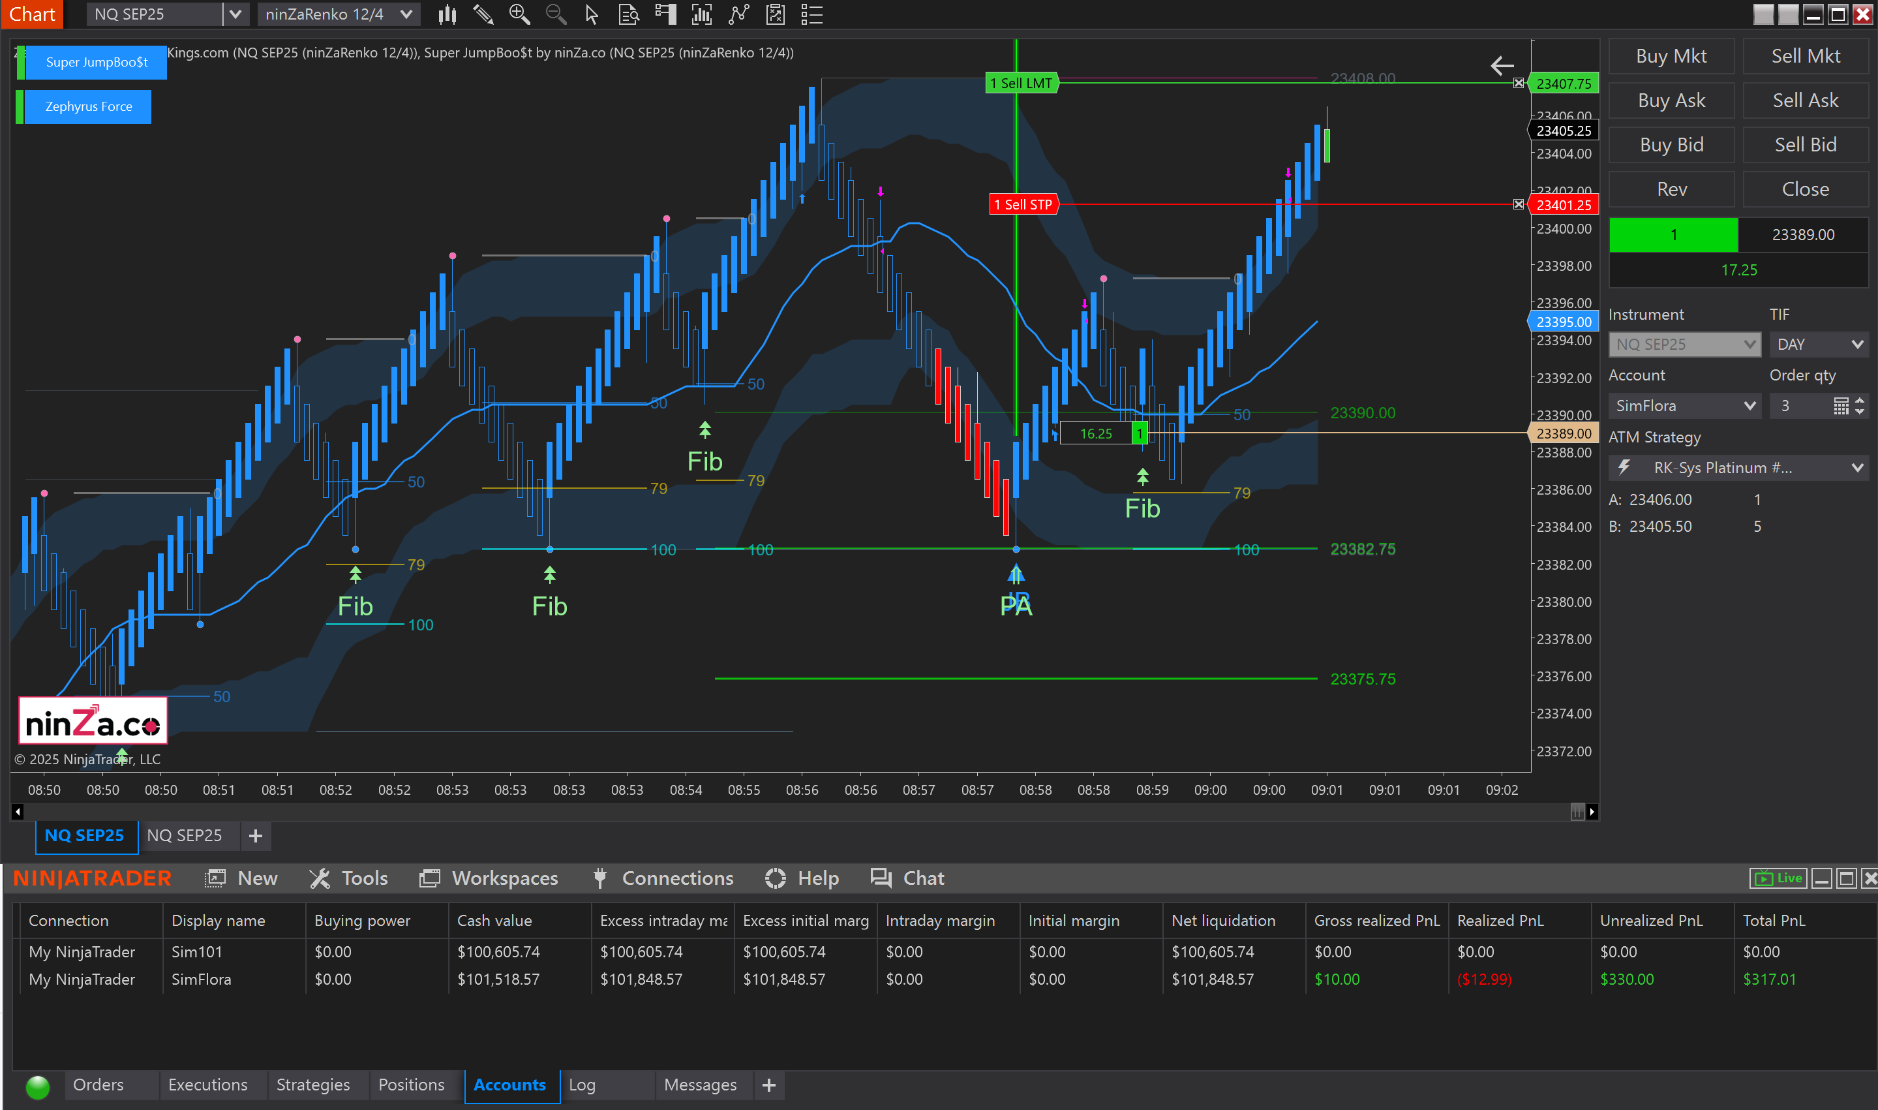The width and height of the screenshot is (1878, 1110).
Task: Select the drawing tools pencil icon
Action: coord(483,14)
